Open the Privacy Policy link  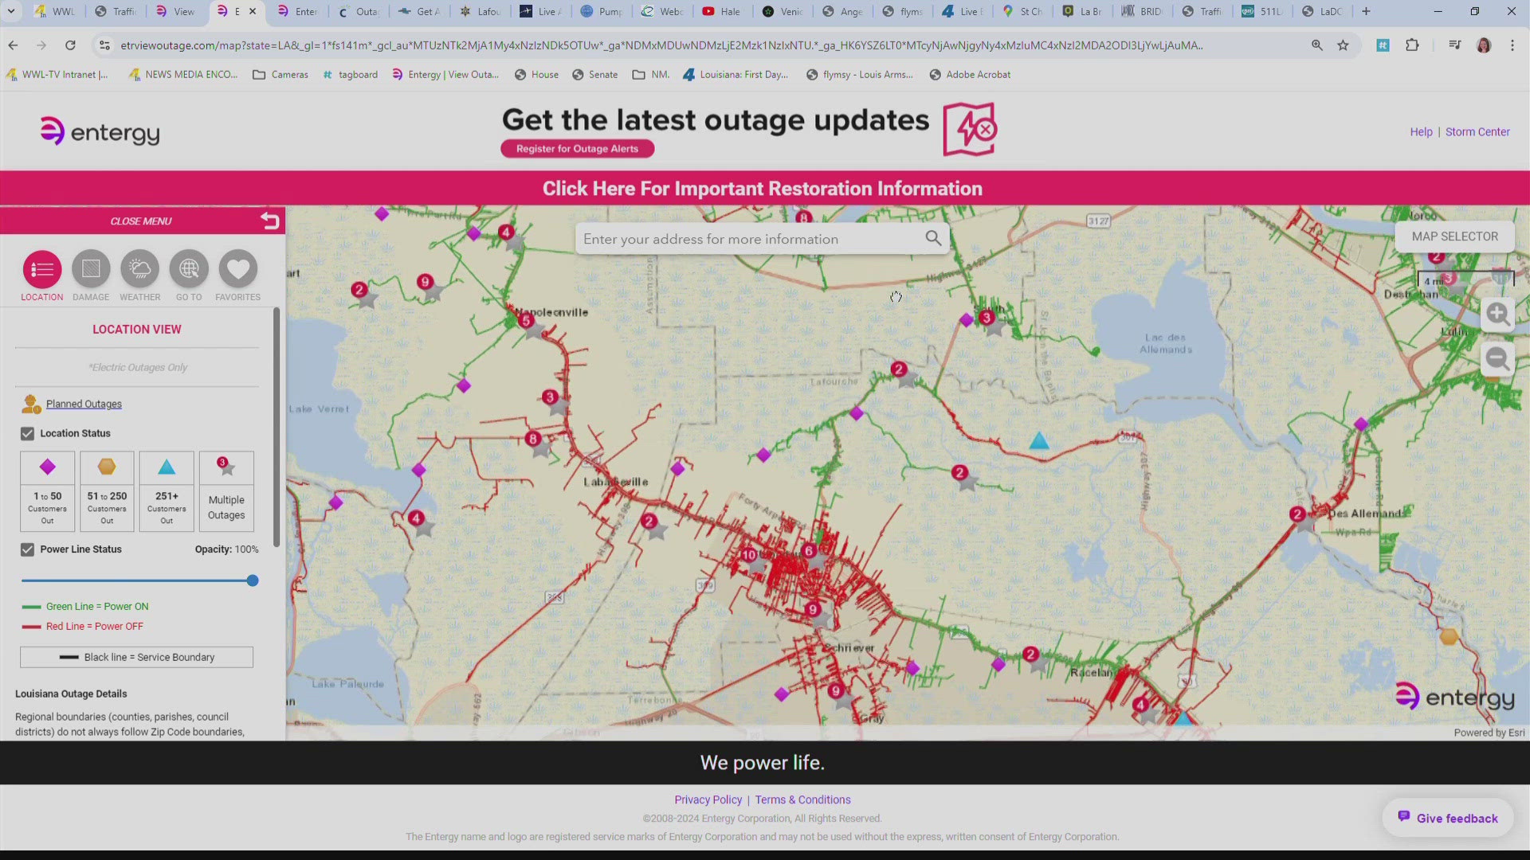pos(708,800)
